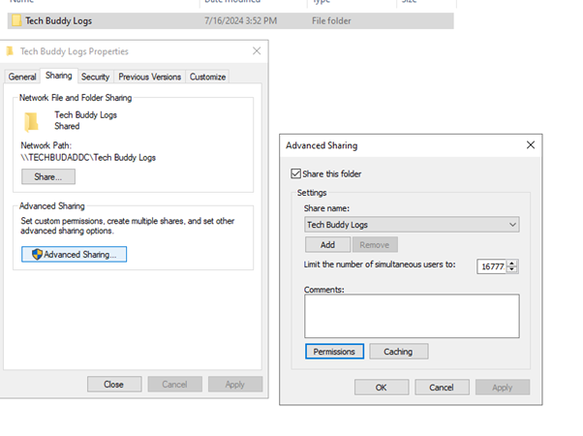Click the Share... button
The image size is (583, 436).
[48, 177]
